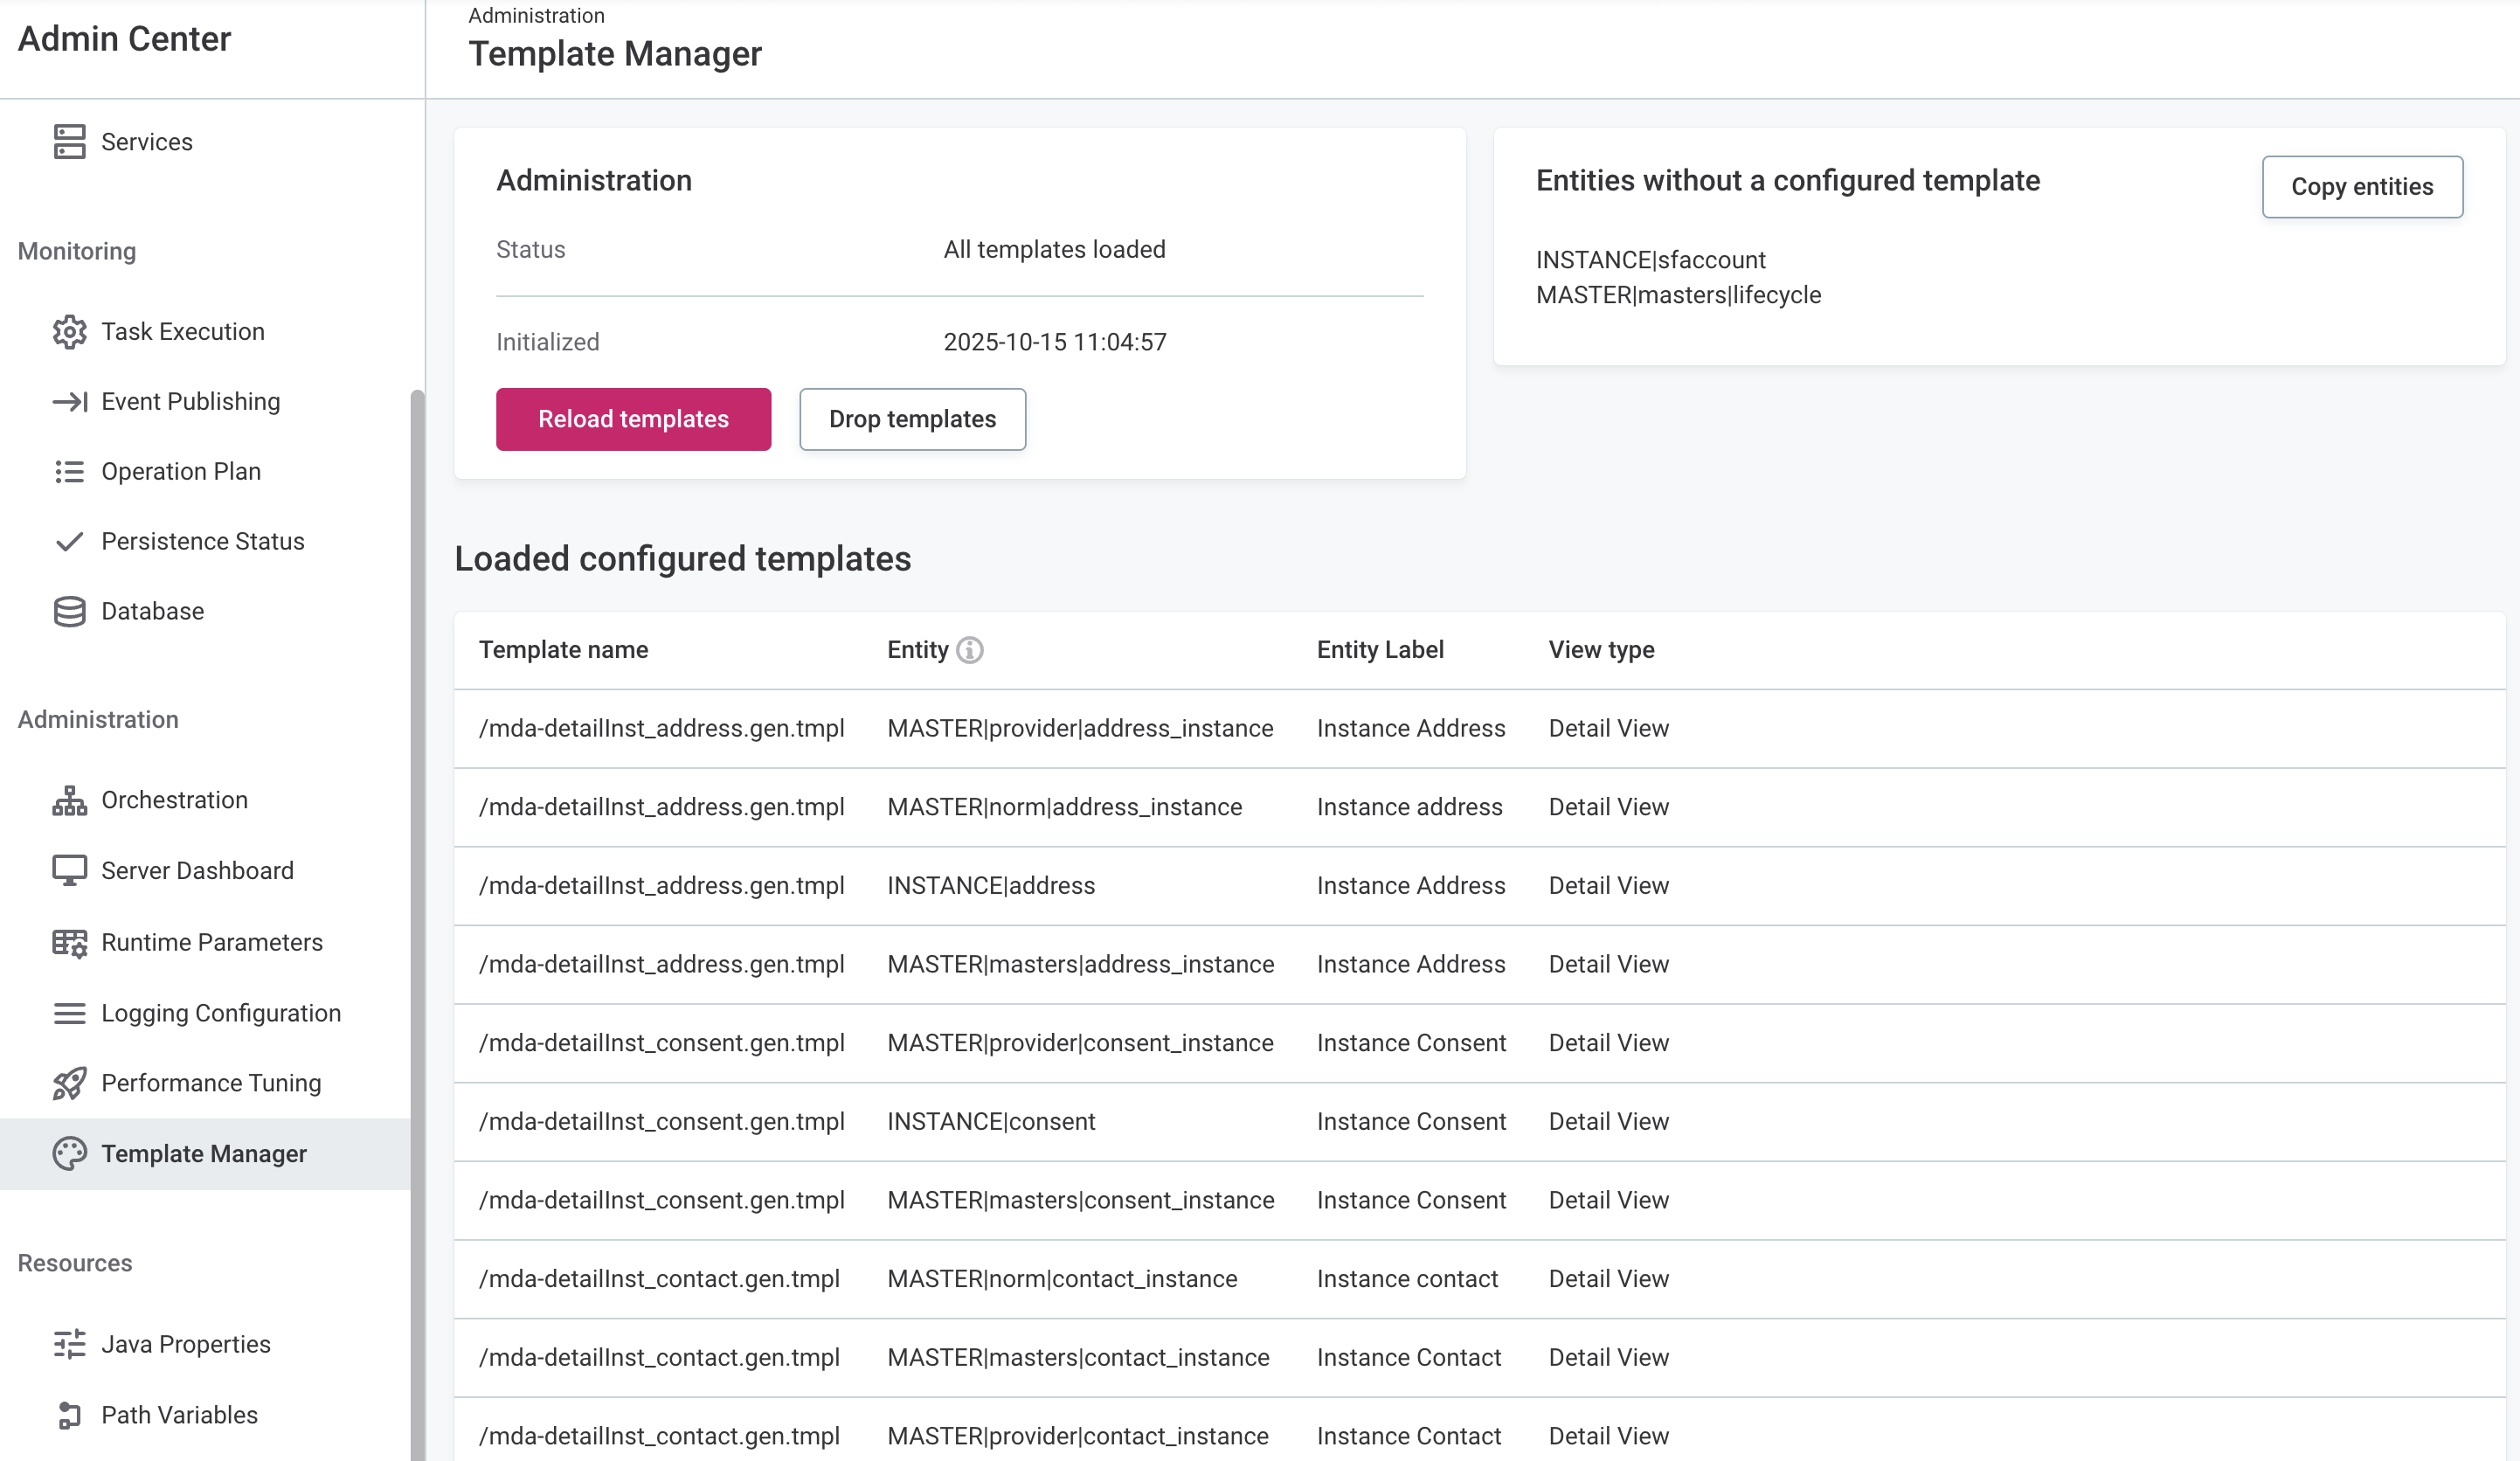This screenshot has width=2520, height=1461.
Task: Open the Services panel icon
Action: pyautogui.click(x=69, y=141)
